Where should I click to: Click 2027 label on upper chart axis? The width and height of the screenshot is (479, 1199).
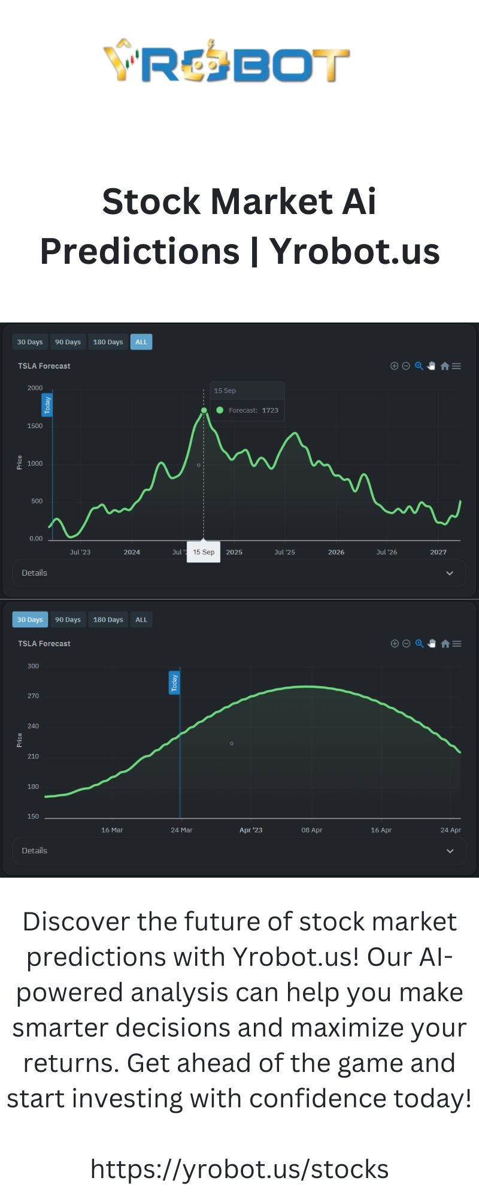[x=438, y=552]
